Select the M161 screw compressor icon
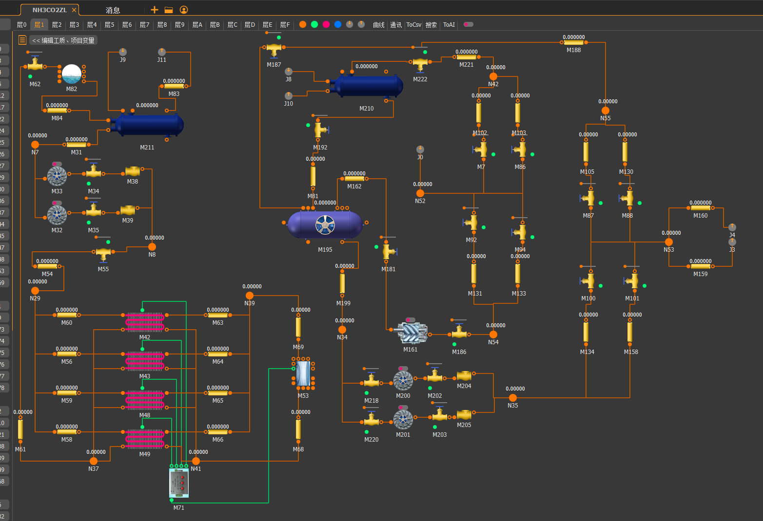Viewport: 763px width, 521px height. tap(410, 333)
